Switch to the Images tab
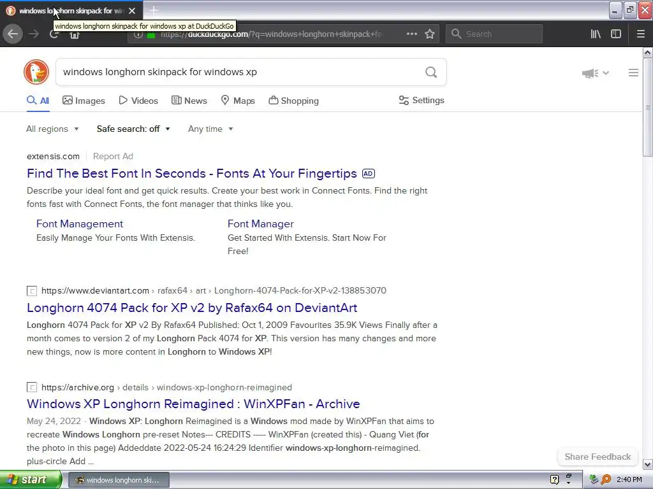 pos(84,101)
